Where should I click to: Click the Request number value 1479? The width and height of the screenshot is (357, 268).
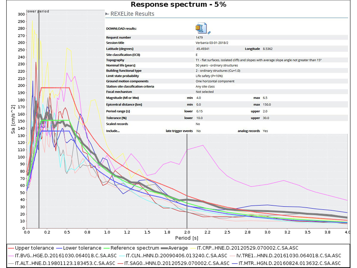coord(199,38)
